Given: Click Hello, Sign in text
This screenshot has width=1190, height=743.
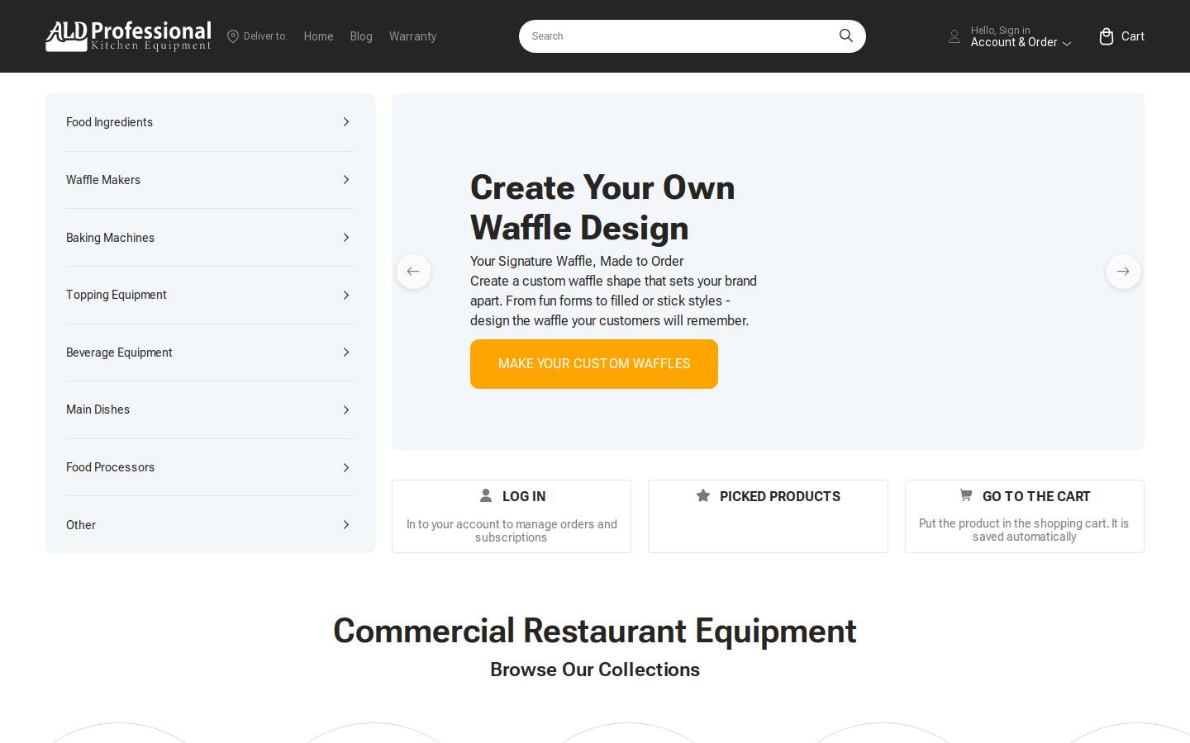Looking at the screenshot, I should click(x=1000, y=31).
